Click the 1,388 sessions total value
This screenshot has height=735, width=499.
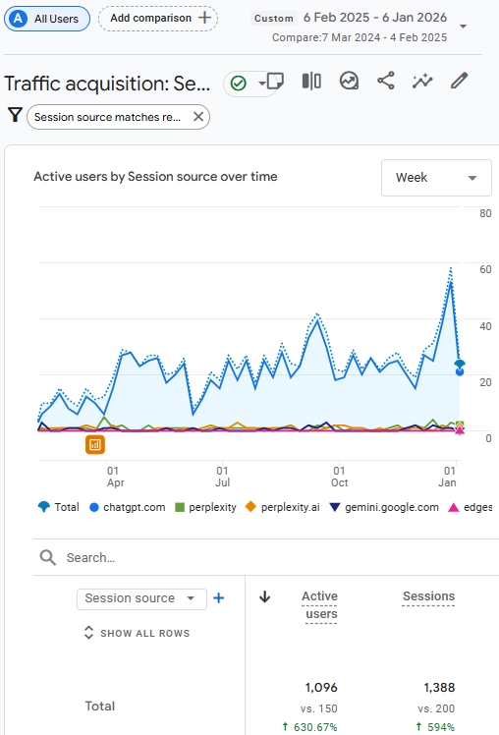point(439,687)
